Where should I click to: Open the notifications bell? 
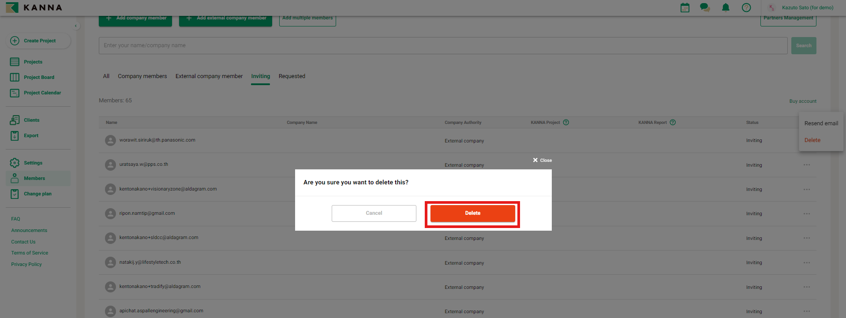[726, 7]
